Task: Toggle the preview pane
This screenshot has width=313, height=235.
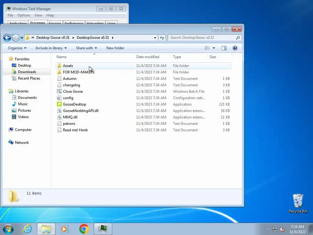Action: (224, 48)
